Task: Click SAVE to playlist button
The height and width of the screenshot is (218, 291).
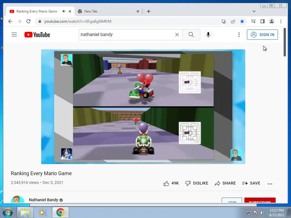Action: pos(251,183)
